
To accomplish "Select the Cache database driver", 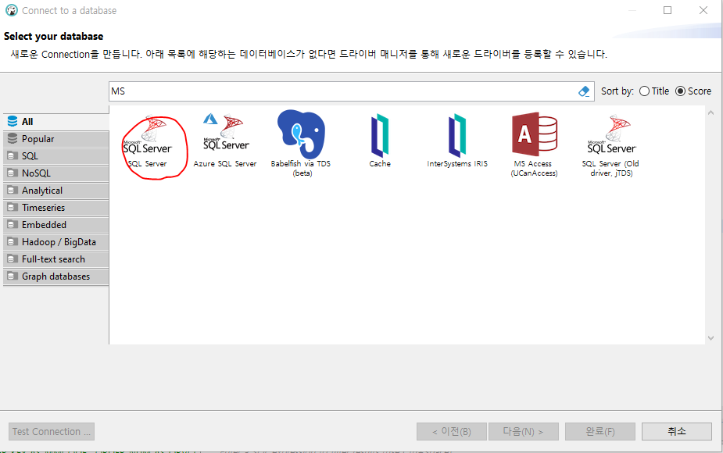I will coord(380,141).
